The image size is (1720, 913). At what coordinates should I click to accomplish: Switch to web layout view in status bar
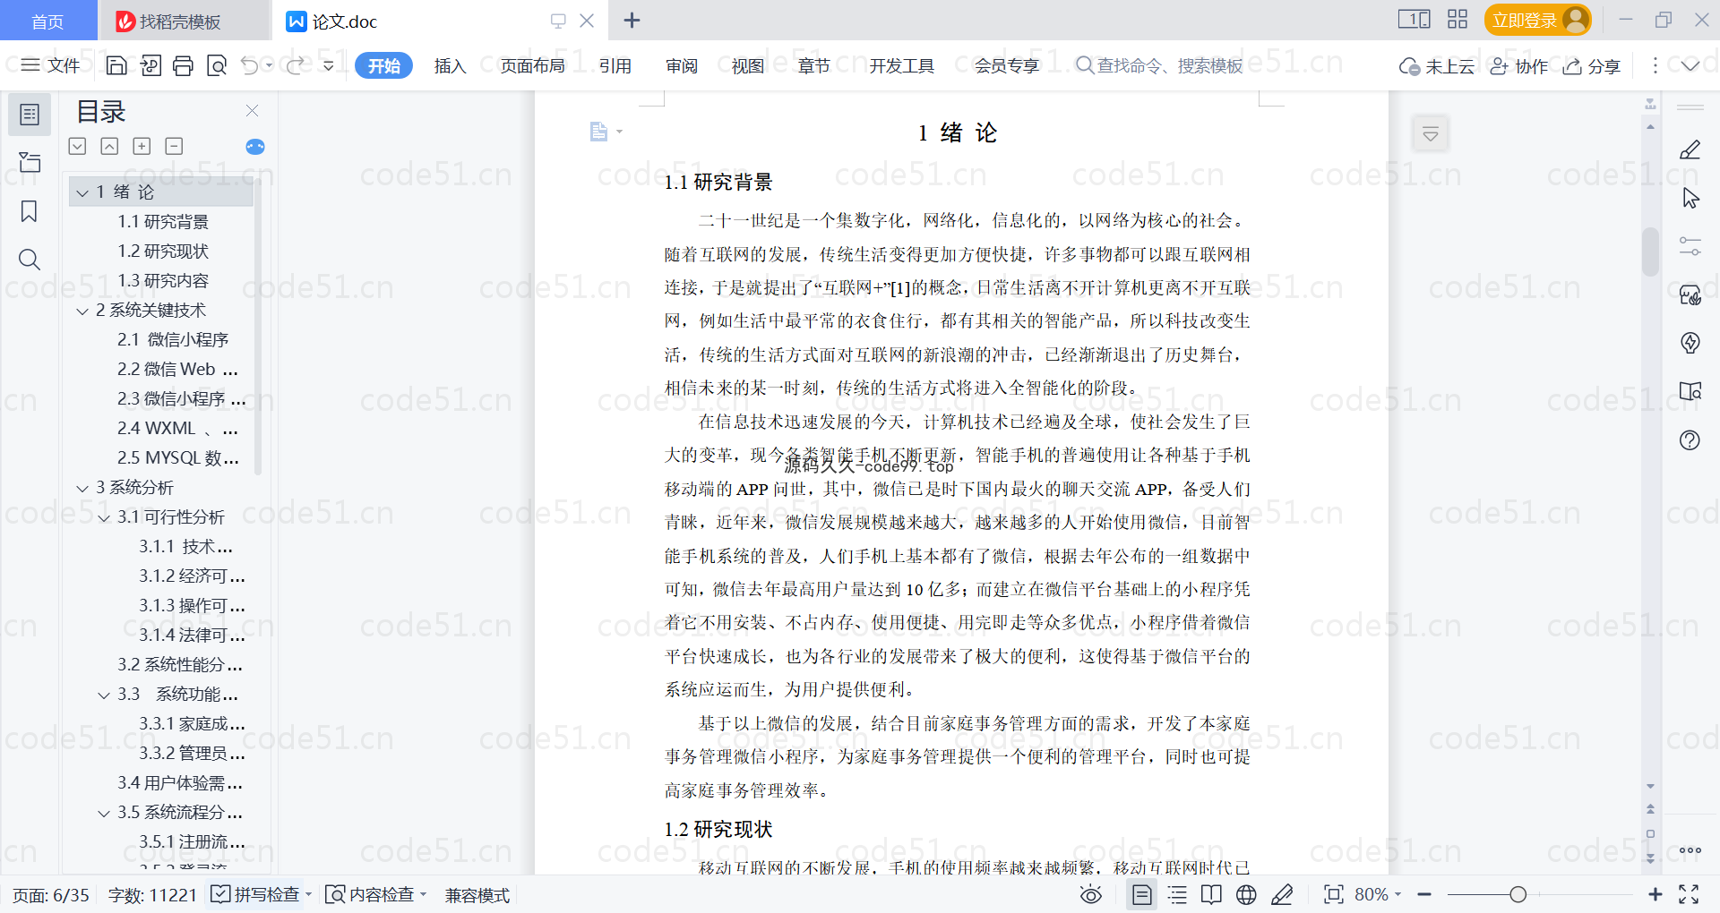[x=1246, y=894]
